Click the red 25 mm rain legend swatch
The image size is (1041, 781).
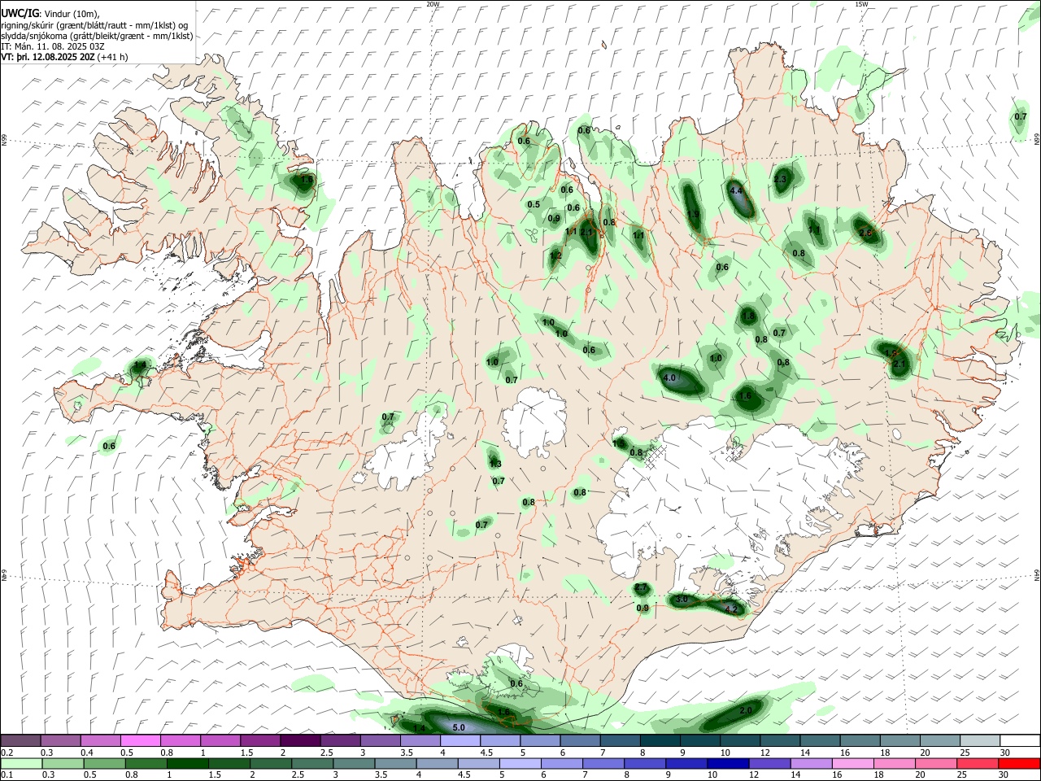tap(979, 763)
